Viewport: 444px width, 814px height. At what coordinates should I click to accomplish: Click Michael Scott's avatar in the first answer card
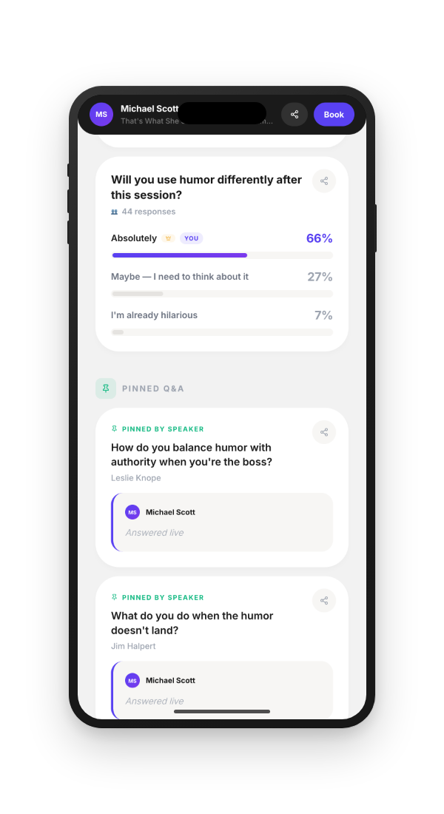coord(132,512)
